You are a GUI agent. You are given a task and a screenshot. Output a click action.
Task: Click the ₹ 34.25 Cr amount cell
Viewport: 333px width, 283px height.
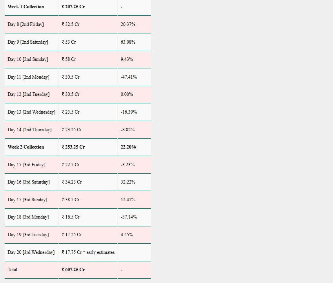[72, 182]
